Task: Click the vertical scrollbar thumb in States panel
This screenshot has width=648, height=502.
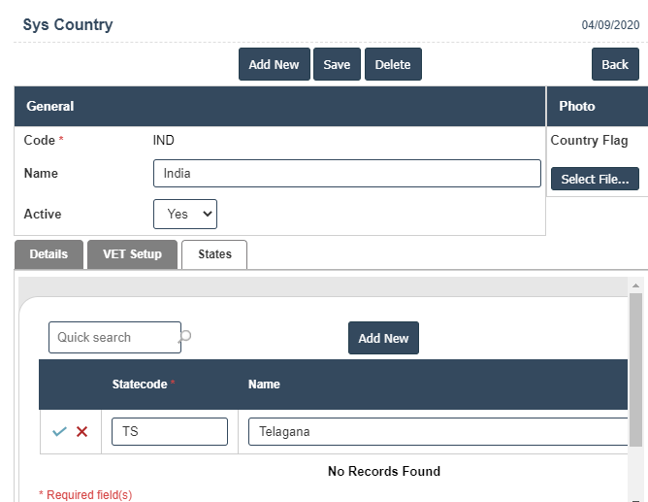Action: click(636, 369)
